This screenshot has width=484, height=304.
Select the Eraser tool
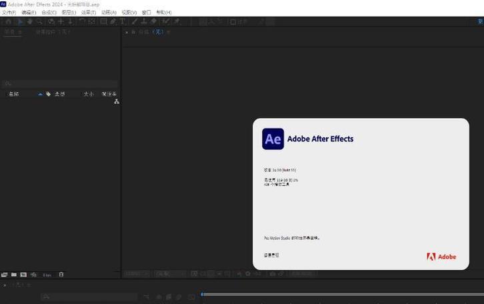pyautogui.click(x=153, y=21)
